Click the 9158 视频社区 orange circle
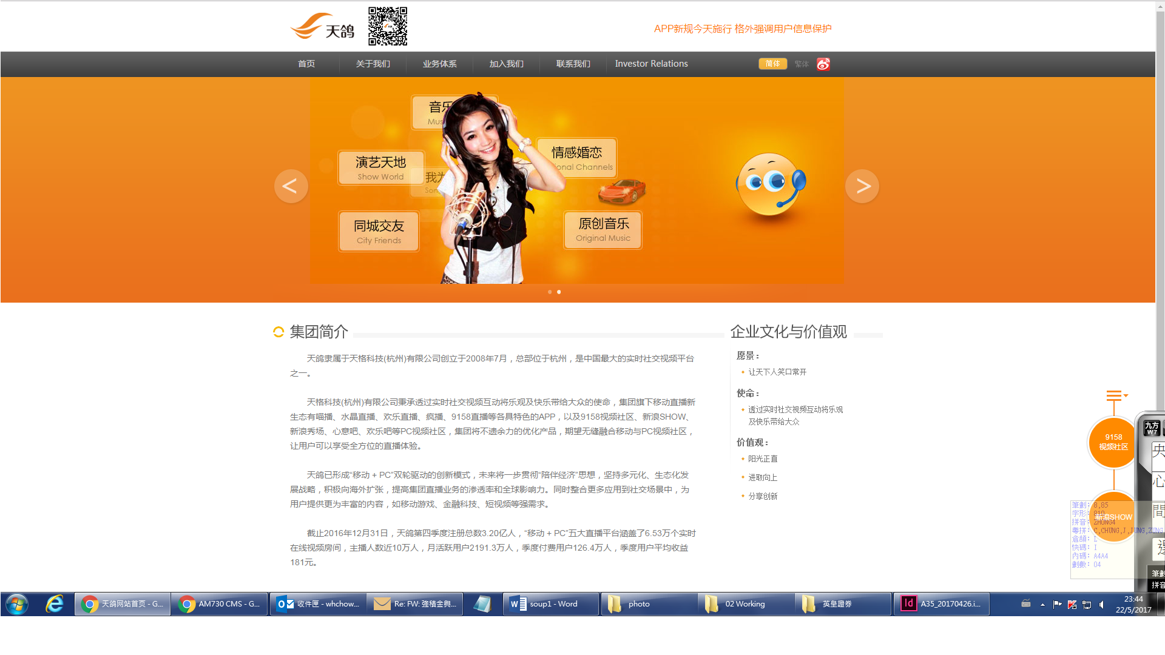This screenshot has width=1165, height=655. point(1113,442)
